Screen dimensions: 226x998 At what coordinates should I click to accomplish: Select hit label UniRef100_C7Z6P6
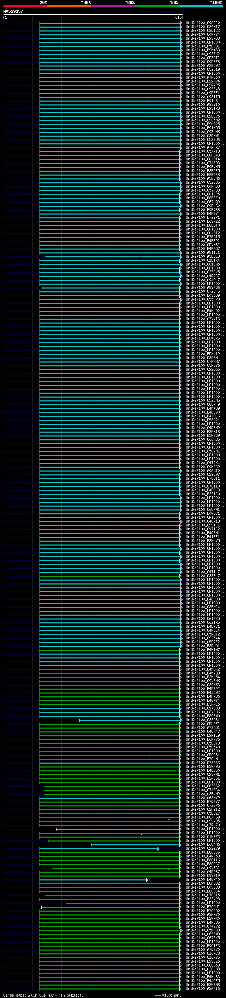[x=203, y=806]
